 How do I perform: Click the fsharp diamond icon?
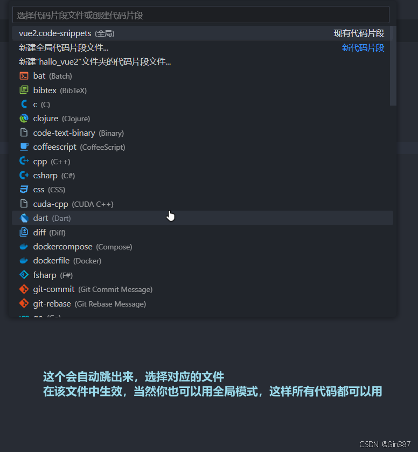(x=24, y=275)
